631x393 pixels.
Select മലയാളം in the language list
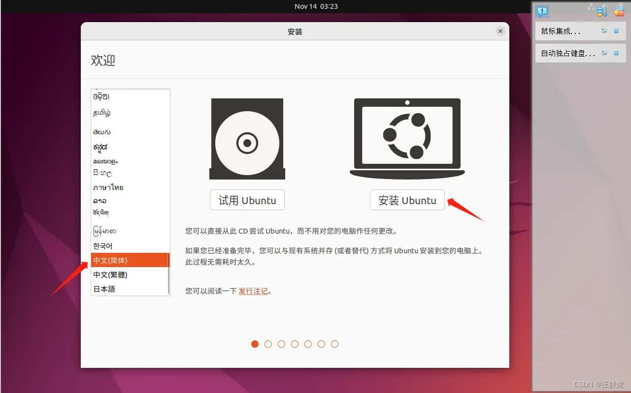click(130, 161)
